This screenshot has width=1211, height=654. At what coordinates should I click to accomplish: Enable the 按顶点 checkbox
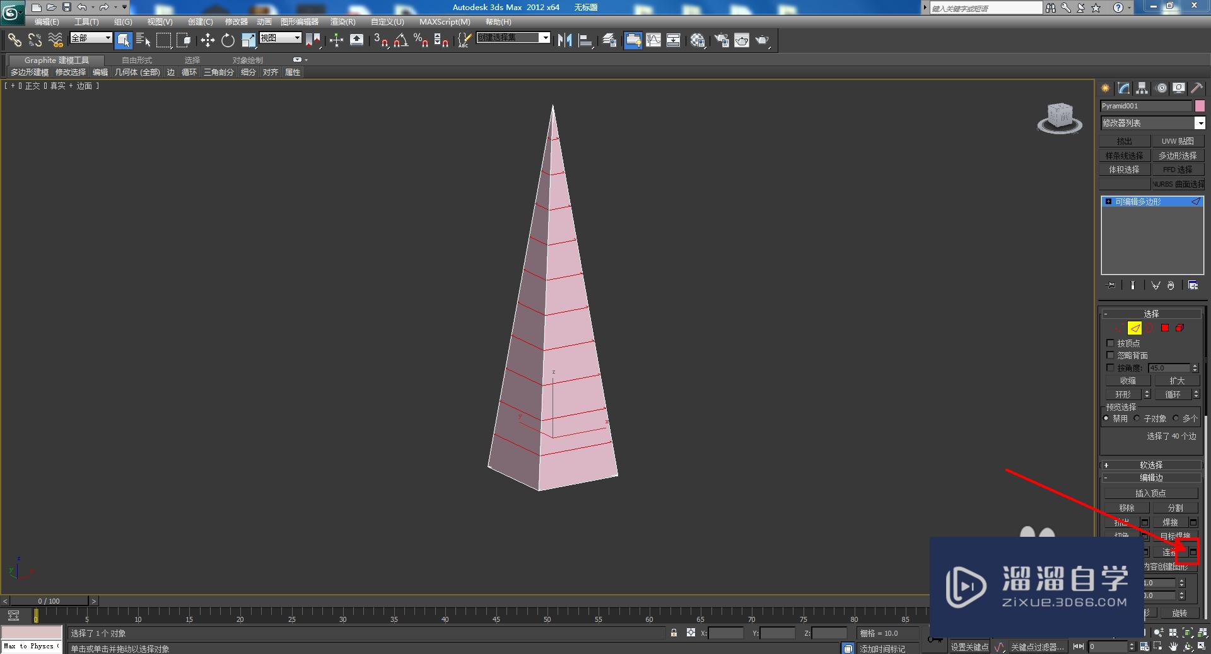click(x=1110, y=343)
